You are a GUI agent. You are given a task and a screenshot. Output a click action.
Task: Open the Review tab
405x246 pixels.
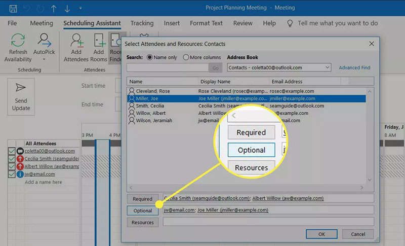pos(243,23)
